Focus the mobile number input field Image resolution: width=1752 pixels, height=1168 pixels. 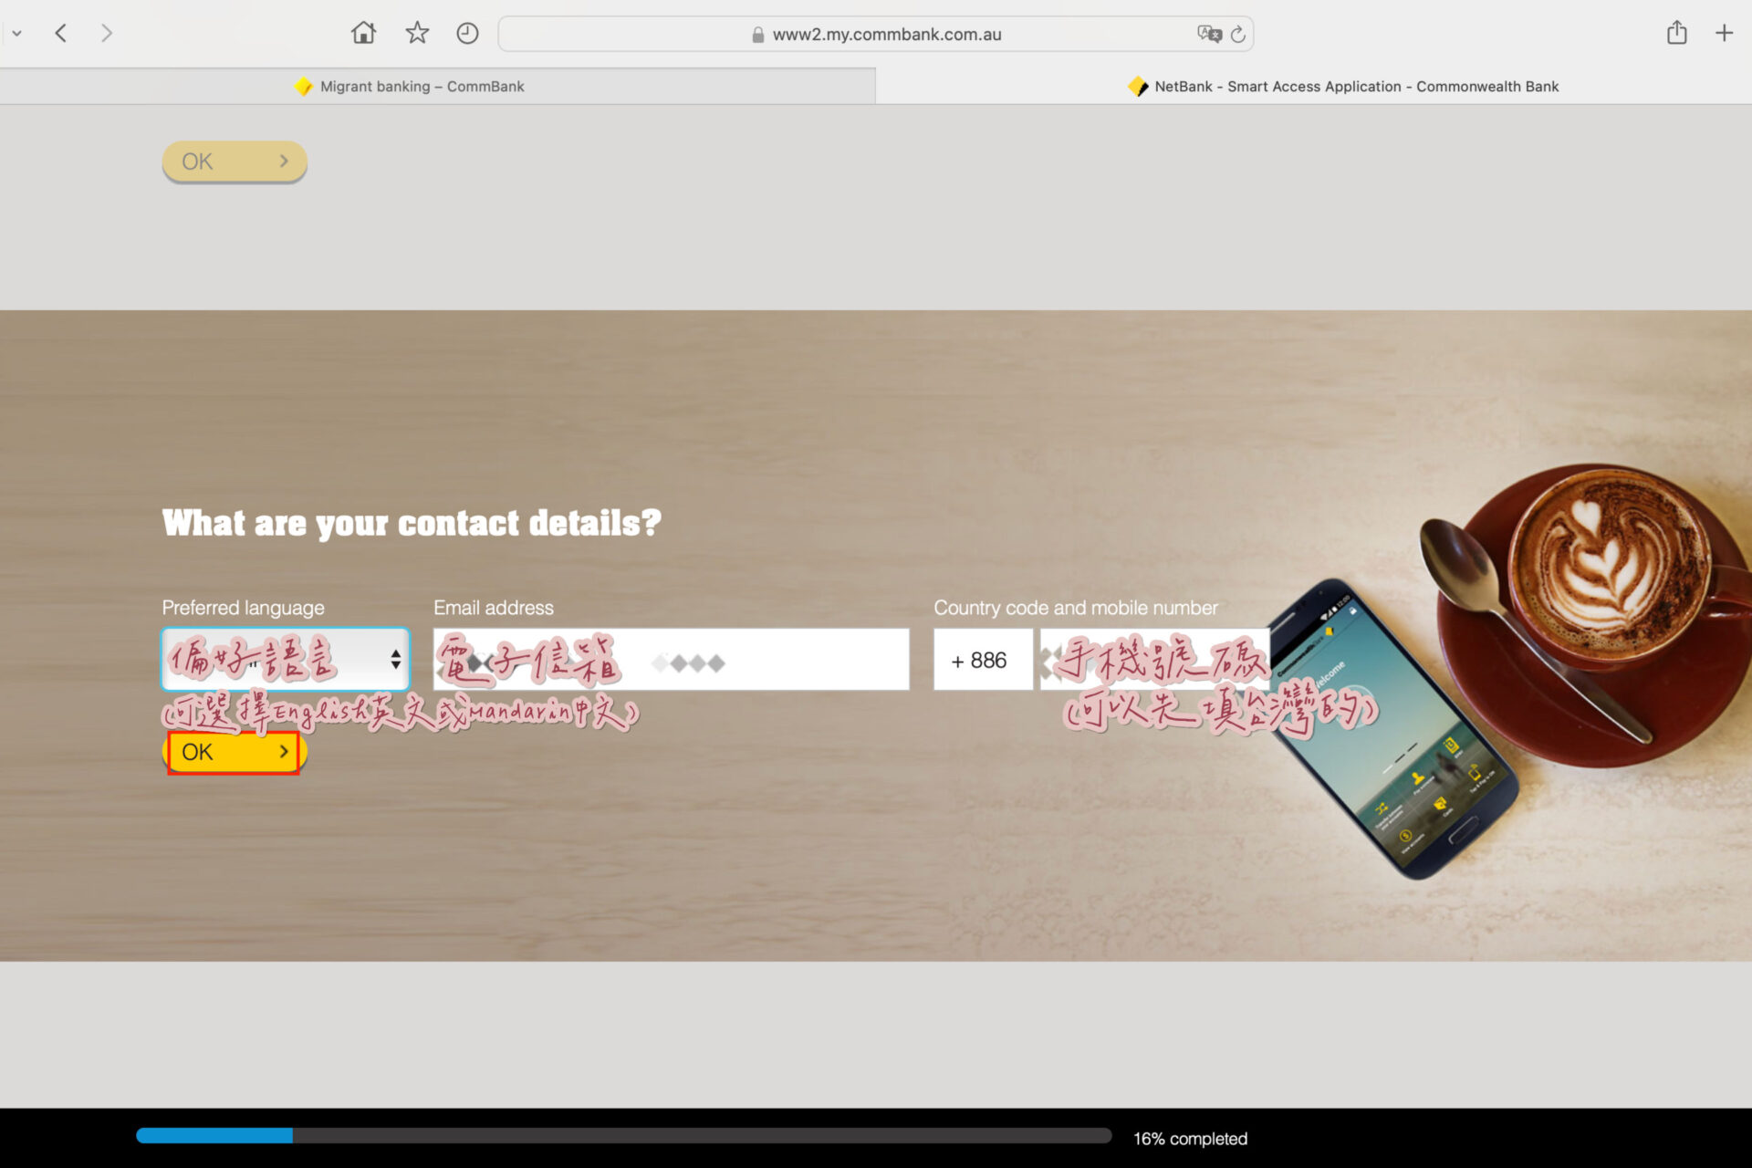(1154, 660)
